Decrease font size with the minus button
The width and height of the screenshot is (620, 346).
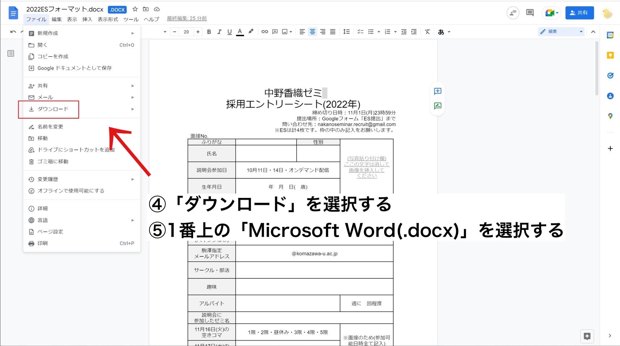click(x=175, y=32)
